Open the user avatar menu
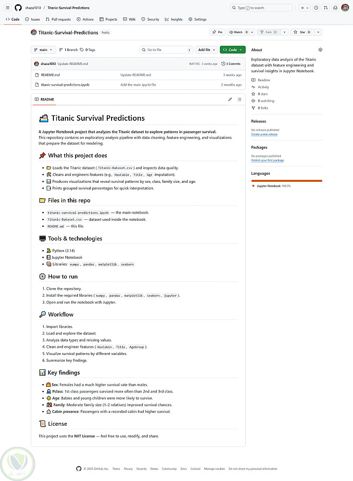Viewport: 353px width, 481px height. tap(345, 8)
